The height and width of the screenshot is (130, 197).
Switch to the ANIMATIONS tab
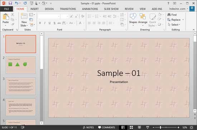pyautogui.click(x=90, y=9)
